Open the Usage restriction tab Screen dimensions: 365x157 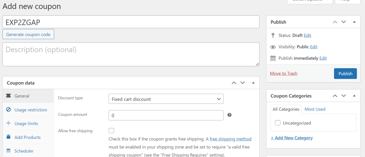coord(28,110)
